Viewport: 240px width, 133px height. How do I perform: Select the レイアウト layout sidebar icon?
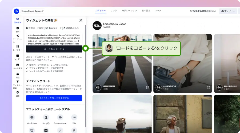(18, 47)
